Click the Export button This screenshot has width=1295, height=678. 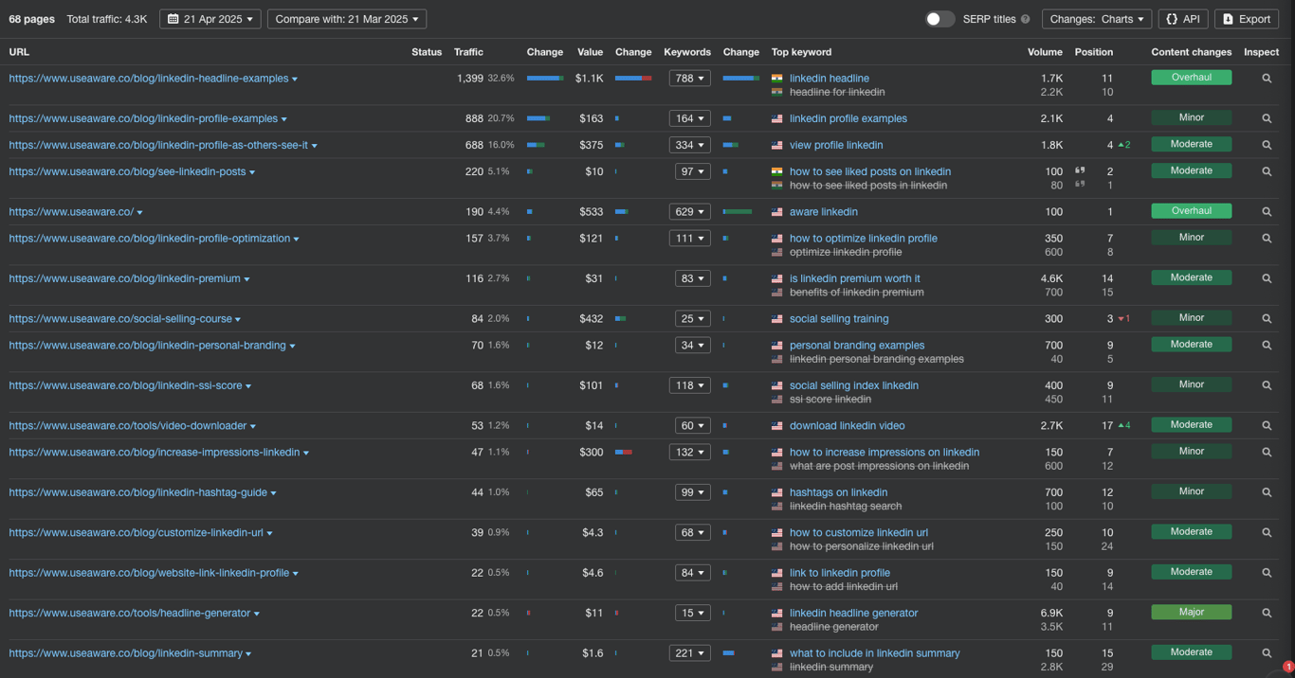tap(1247, 19)
